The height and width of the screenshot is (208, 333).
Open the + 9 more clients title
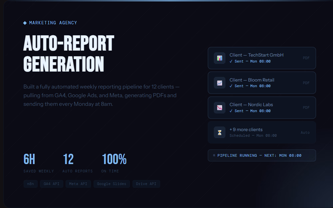(246, 129)
